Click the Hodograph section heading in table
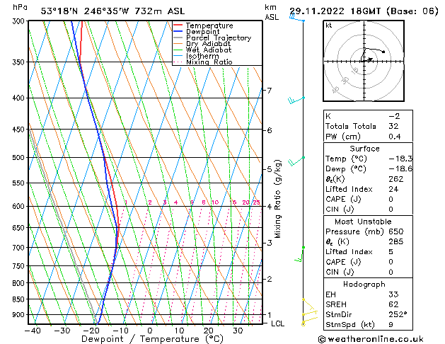 (x=366, y=284)
